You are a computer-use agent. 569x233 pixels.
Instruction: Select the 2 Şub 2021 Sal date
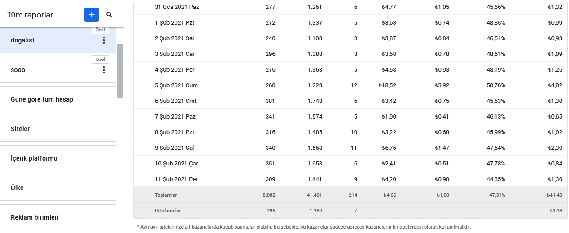(x=175, y=38)
